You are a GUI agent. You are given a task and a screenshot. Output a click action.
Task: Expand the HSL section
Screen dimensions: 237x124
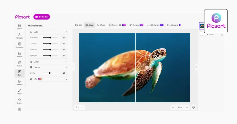pos(66,79)
